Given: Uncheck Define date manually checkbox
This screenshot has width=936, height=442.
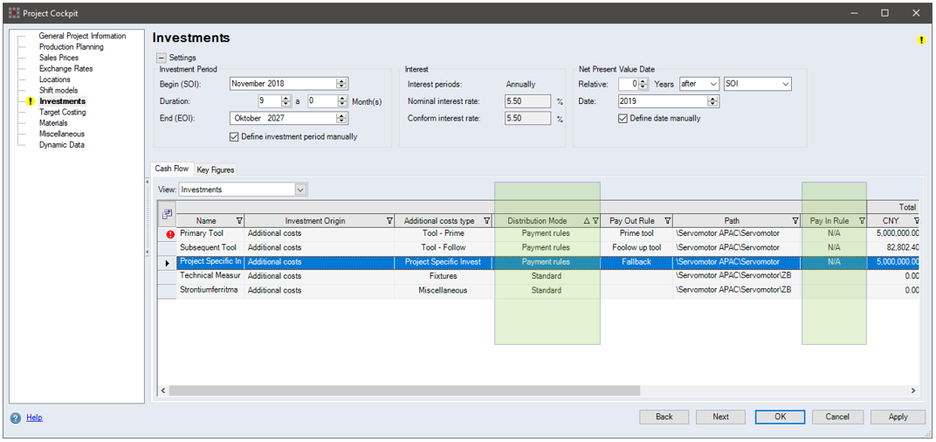Looking at the screenshot, I should (623, 119).
